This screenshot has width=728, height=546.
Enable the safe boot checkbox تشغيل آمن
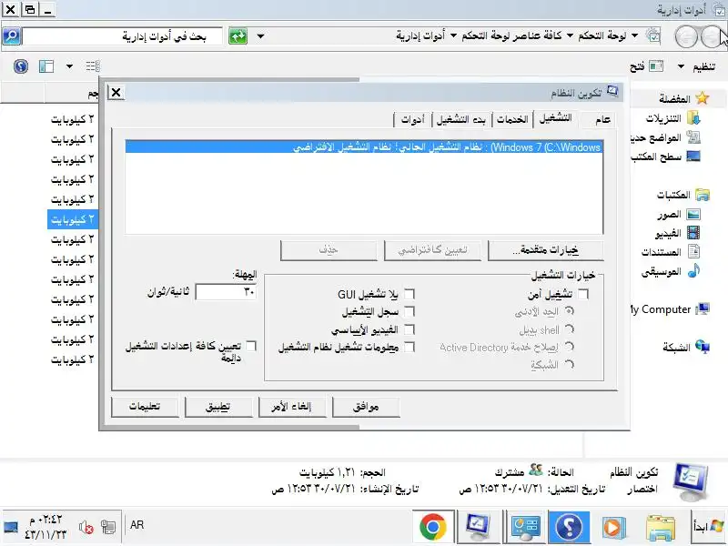[583, 294]
